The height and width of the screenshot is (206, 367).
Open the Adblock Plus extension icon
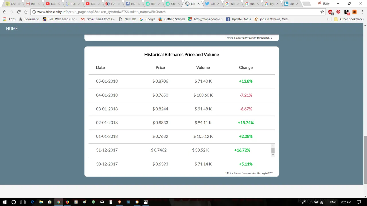point(331,12)
